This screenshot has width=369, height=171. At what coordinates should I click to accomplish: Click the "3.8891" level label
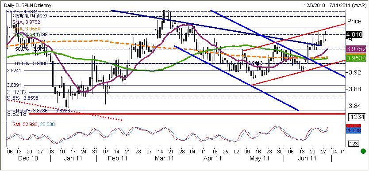pyautogui.click(x=13, y=86)
